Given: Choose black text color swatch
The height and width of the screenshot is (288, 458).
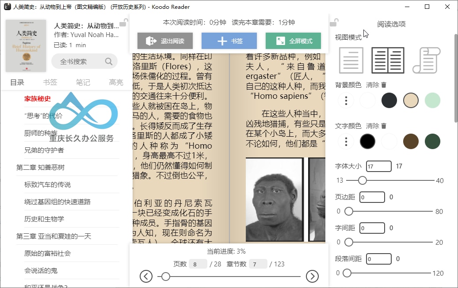Looking at the screenshot, I should coord(367,142).
